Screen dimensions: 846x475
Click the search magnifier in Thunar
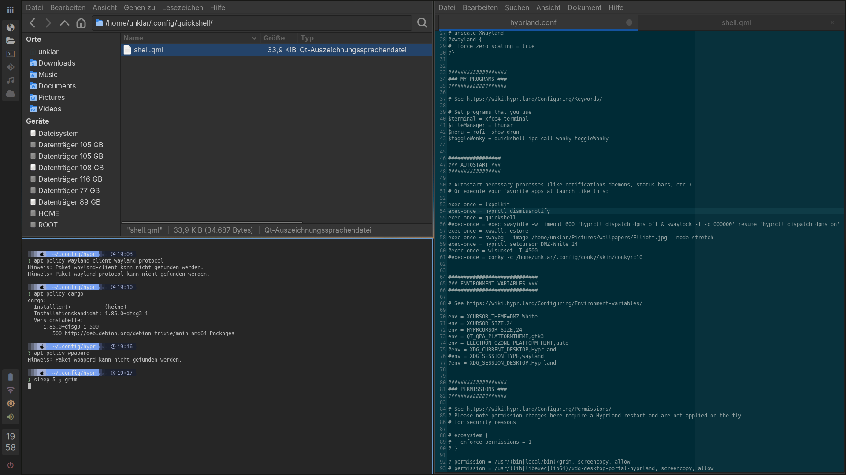pyautogui.click(x=422, y=23)
